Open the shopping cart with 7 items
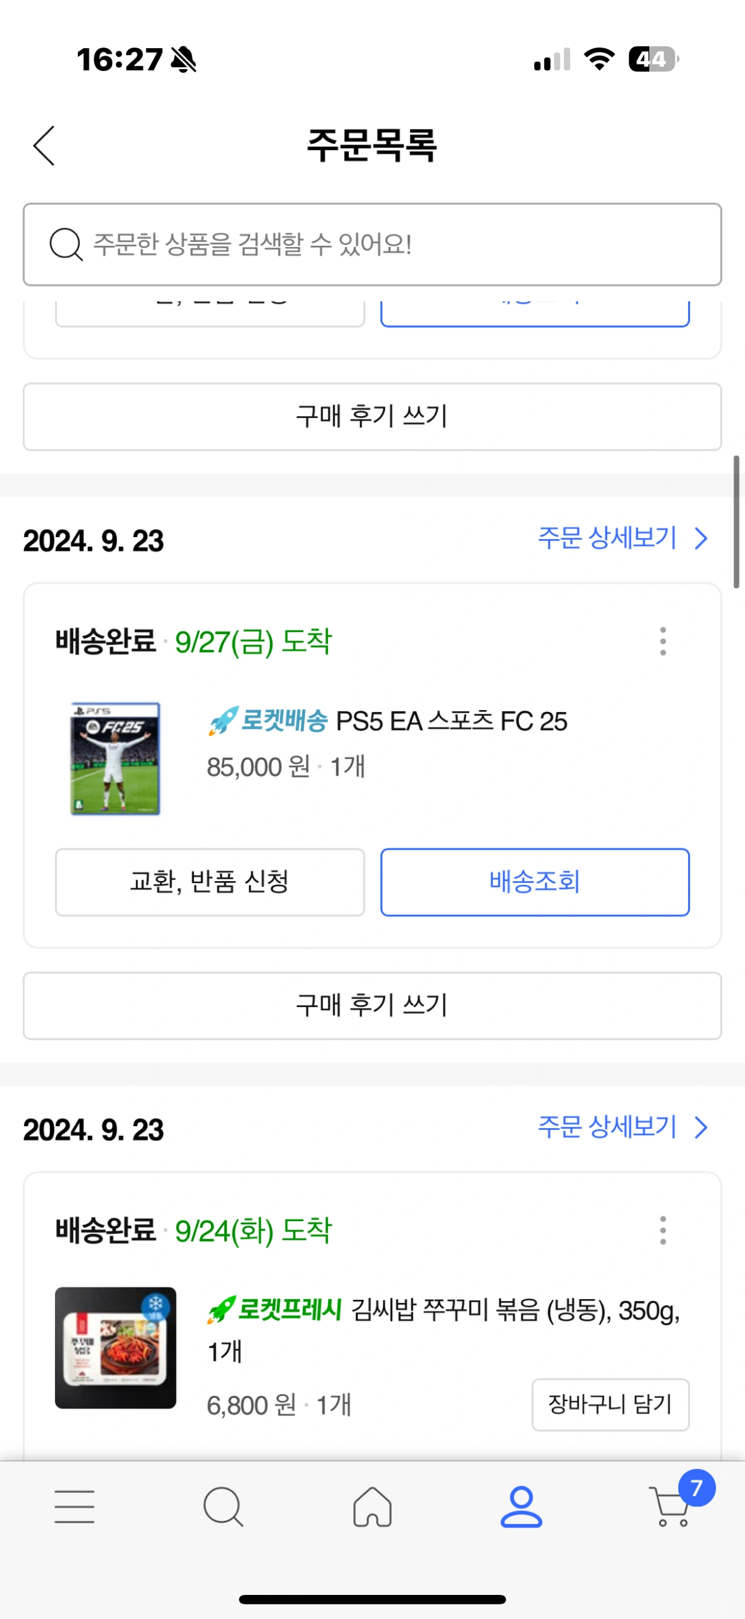Image resolution: width=745 pixels, height=1619 pixels. click(672, 1506)
